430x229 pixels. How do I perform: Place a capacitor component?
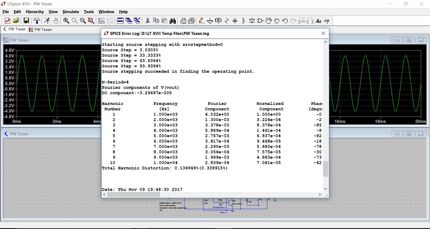(x=235, y=21)
